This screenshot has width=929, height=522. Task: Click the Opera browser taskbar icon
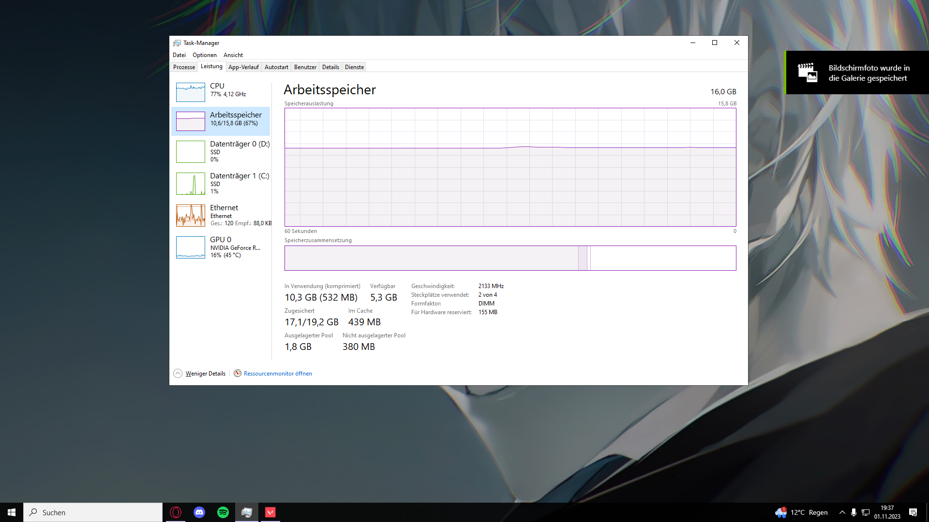[x=176, y=512]
